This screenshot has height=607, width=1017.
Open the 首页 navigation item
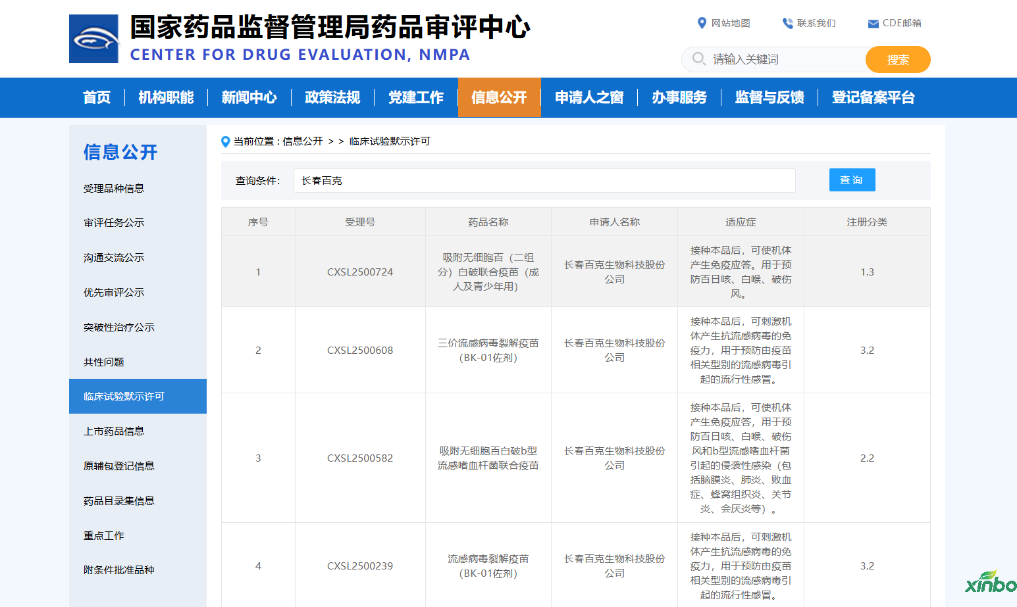pos(97,97)
